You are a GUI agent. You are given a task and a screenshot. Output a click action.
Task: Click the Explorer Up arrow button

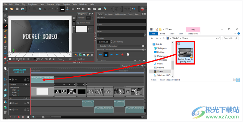[164, 38]
